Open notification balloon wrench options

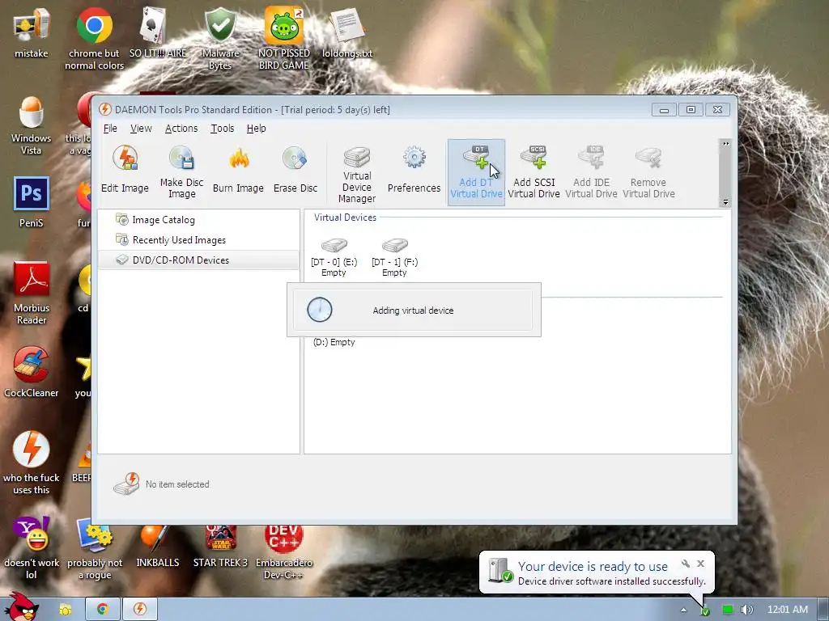(x=685, y=564)
